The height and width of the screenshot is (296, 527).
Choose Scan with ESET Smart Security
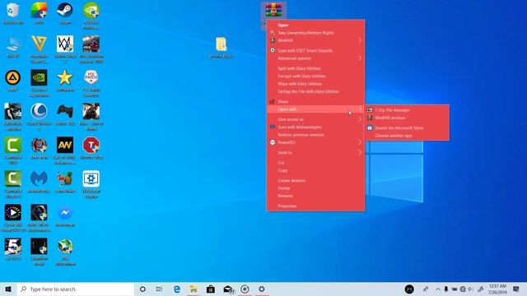315,51
